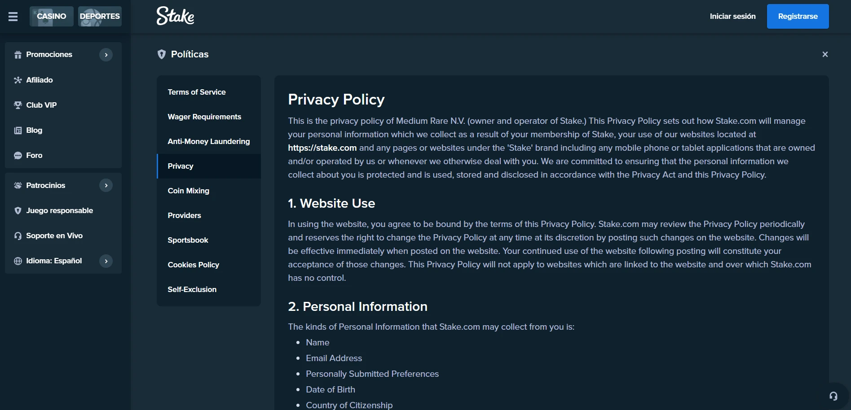Click the 'Personally Submitted Preferences' list item
This screenshot has height=410, width=851.
(x=372, y=374)
